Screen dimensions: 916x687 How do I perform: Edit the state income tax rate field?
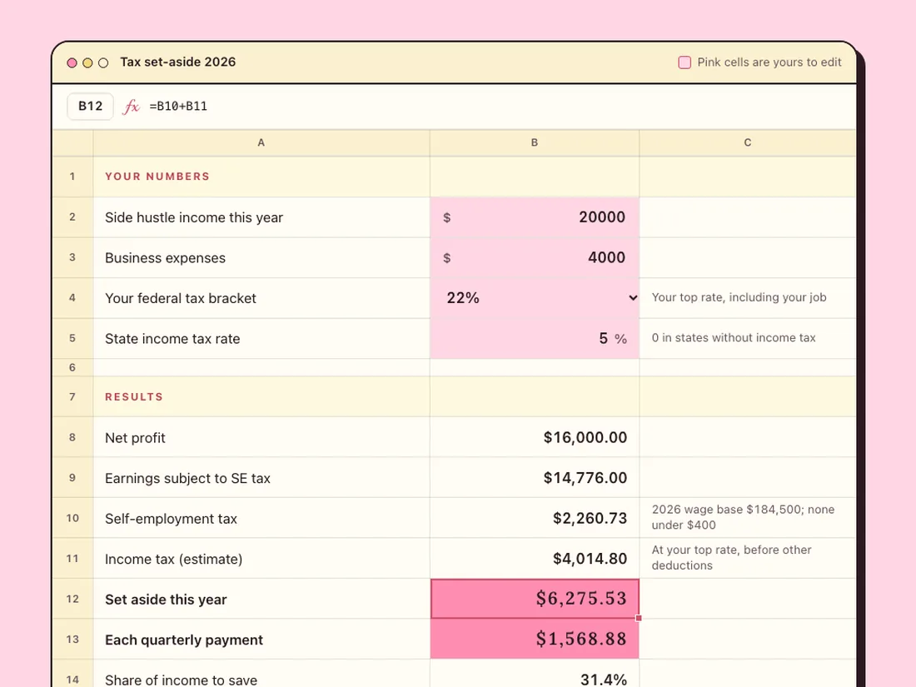click(x=535, y=338)
